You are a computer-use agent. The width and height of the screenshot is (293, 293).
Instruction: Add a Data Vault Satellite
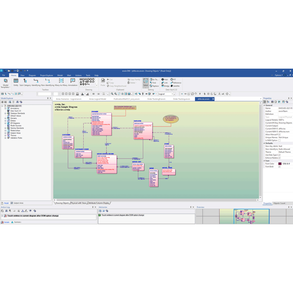point(175,86)
